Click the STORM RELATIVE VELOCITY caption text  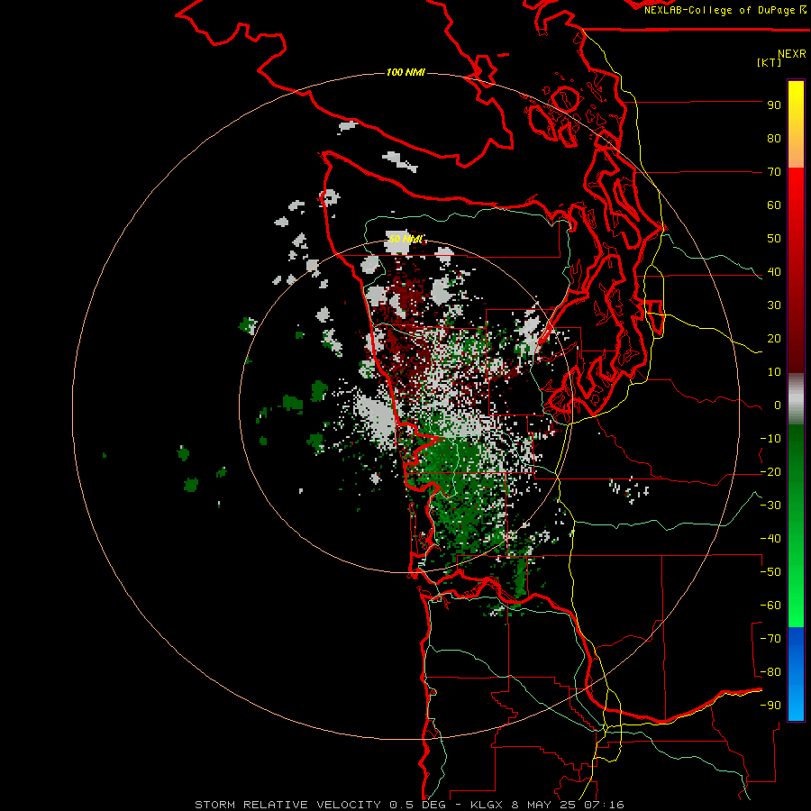point(288,805)
